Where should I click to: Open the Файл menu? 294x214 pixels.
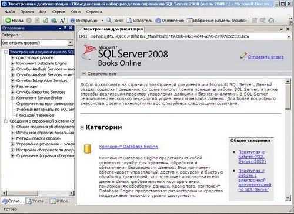[10, 12]
